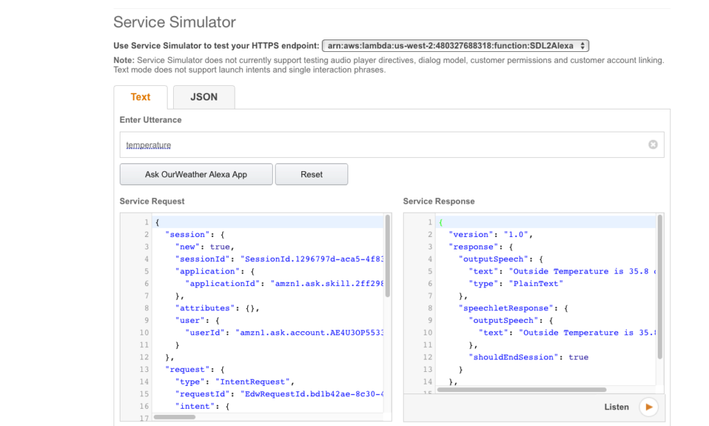The width and height of the screenshot is (709, 426).
Task: Click the Reset button
Action: point(312,174)
